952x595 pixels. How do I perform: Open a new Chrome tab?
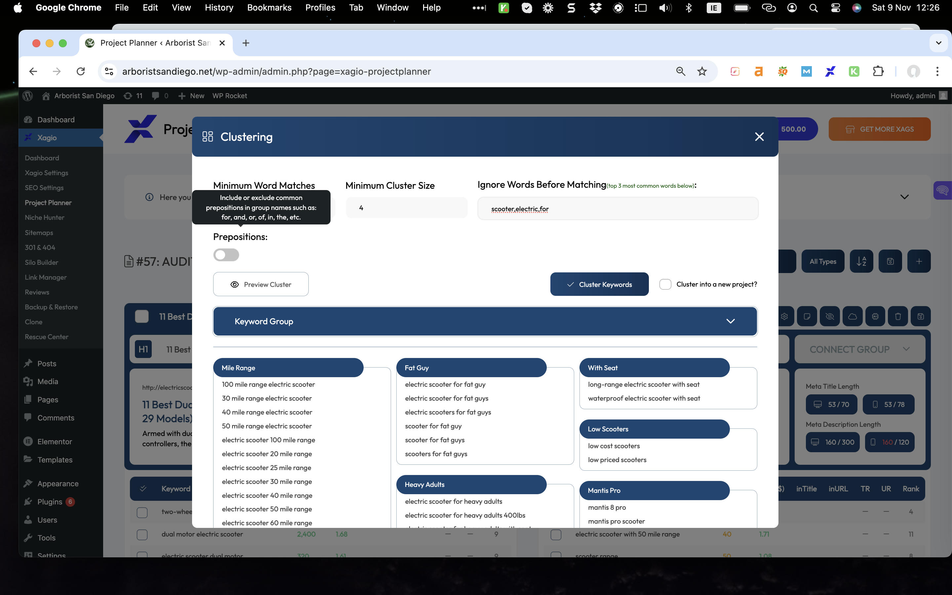(246, 43)
